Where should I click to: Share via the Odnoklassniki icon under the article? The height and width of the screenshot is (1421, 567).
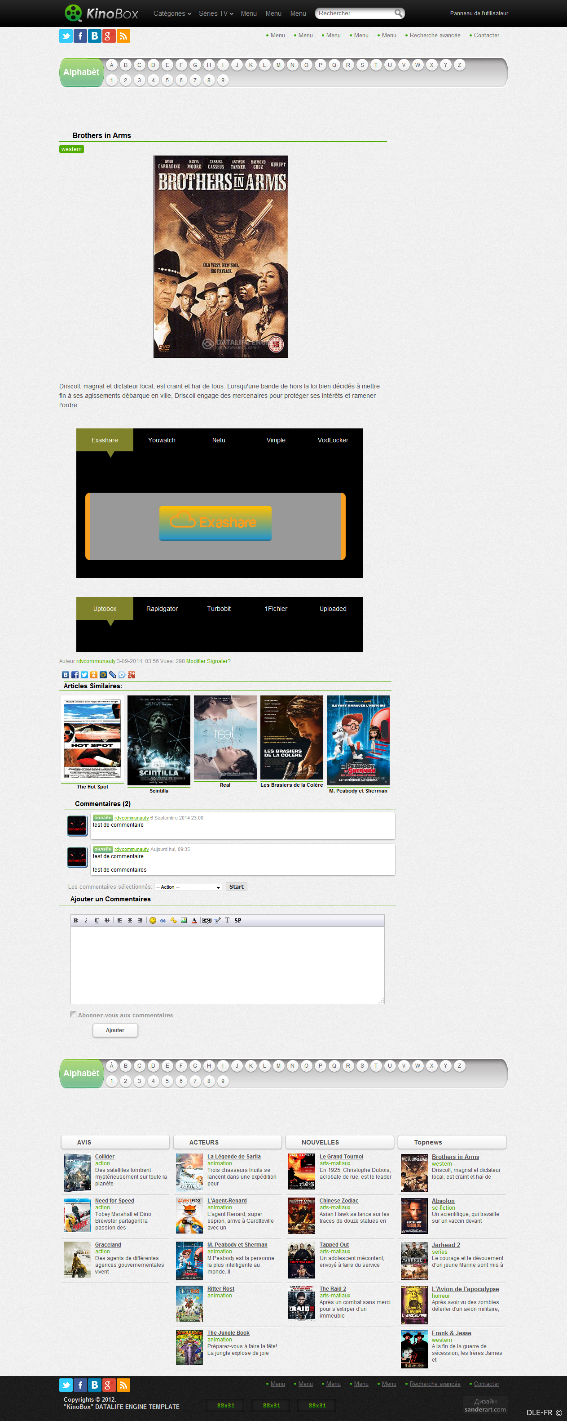coord(94,675)
